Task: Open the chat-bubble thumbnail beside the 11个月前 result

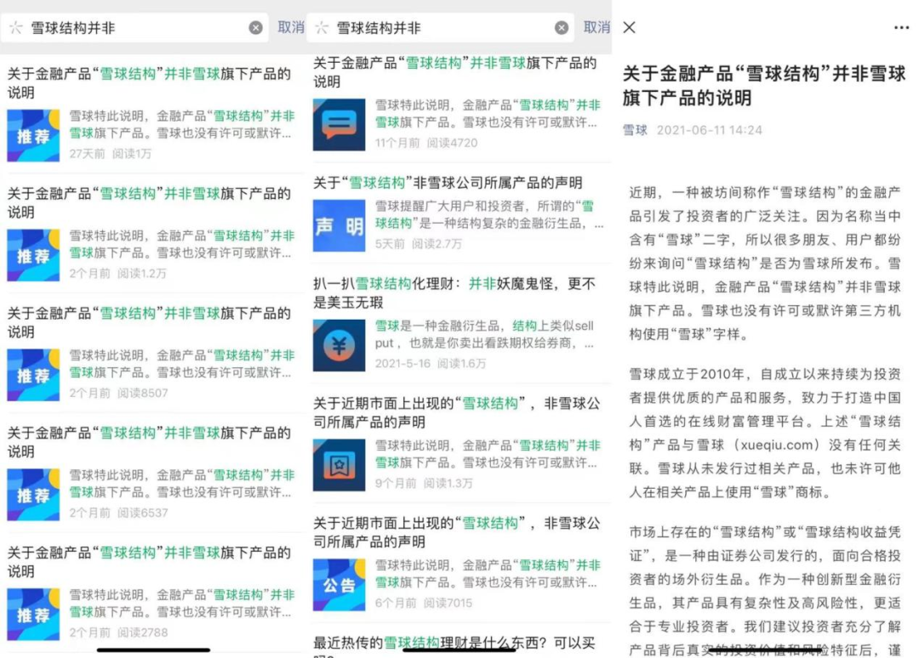Action: [339, 125]
